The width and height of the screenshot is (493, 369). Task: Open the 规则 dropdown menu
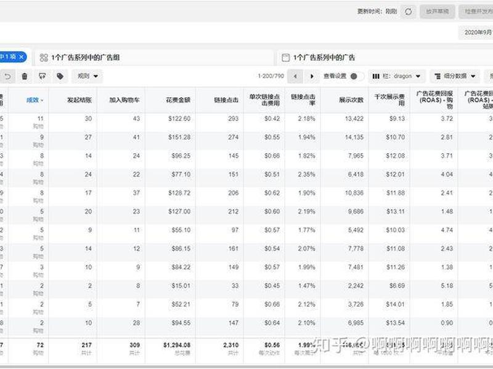point(88,76)
